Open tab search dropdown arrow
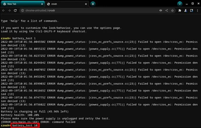201x128 pixels. [x=180, y=4]
